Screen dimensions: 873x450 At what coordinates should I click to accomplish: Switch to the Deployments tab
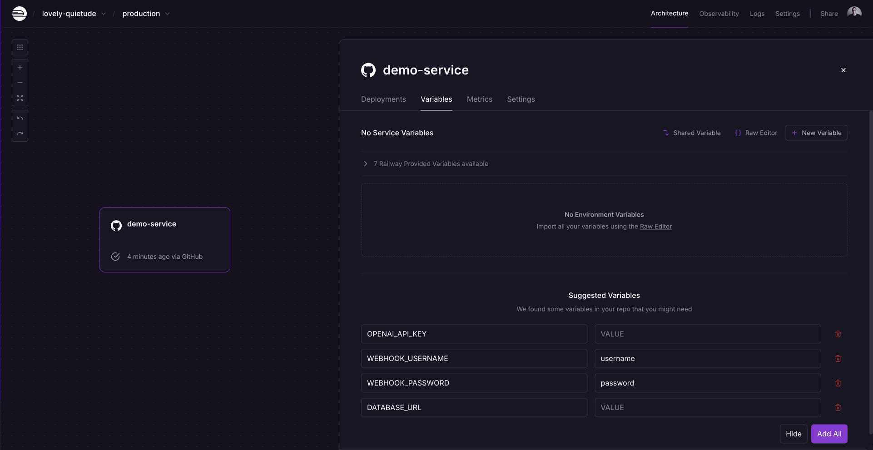tap(383, 99)
